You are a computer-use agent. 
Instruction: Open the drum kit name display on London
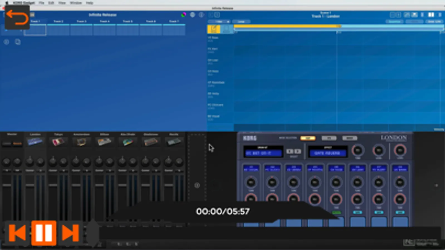coord(263,153)
